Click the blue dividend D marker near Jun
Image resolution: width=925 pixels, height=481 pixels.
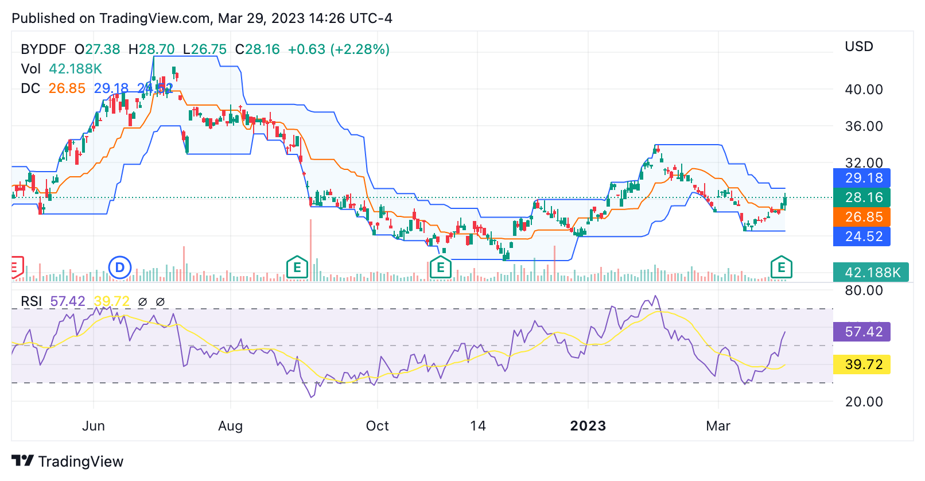click(x=120, y=267)
